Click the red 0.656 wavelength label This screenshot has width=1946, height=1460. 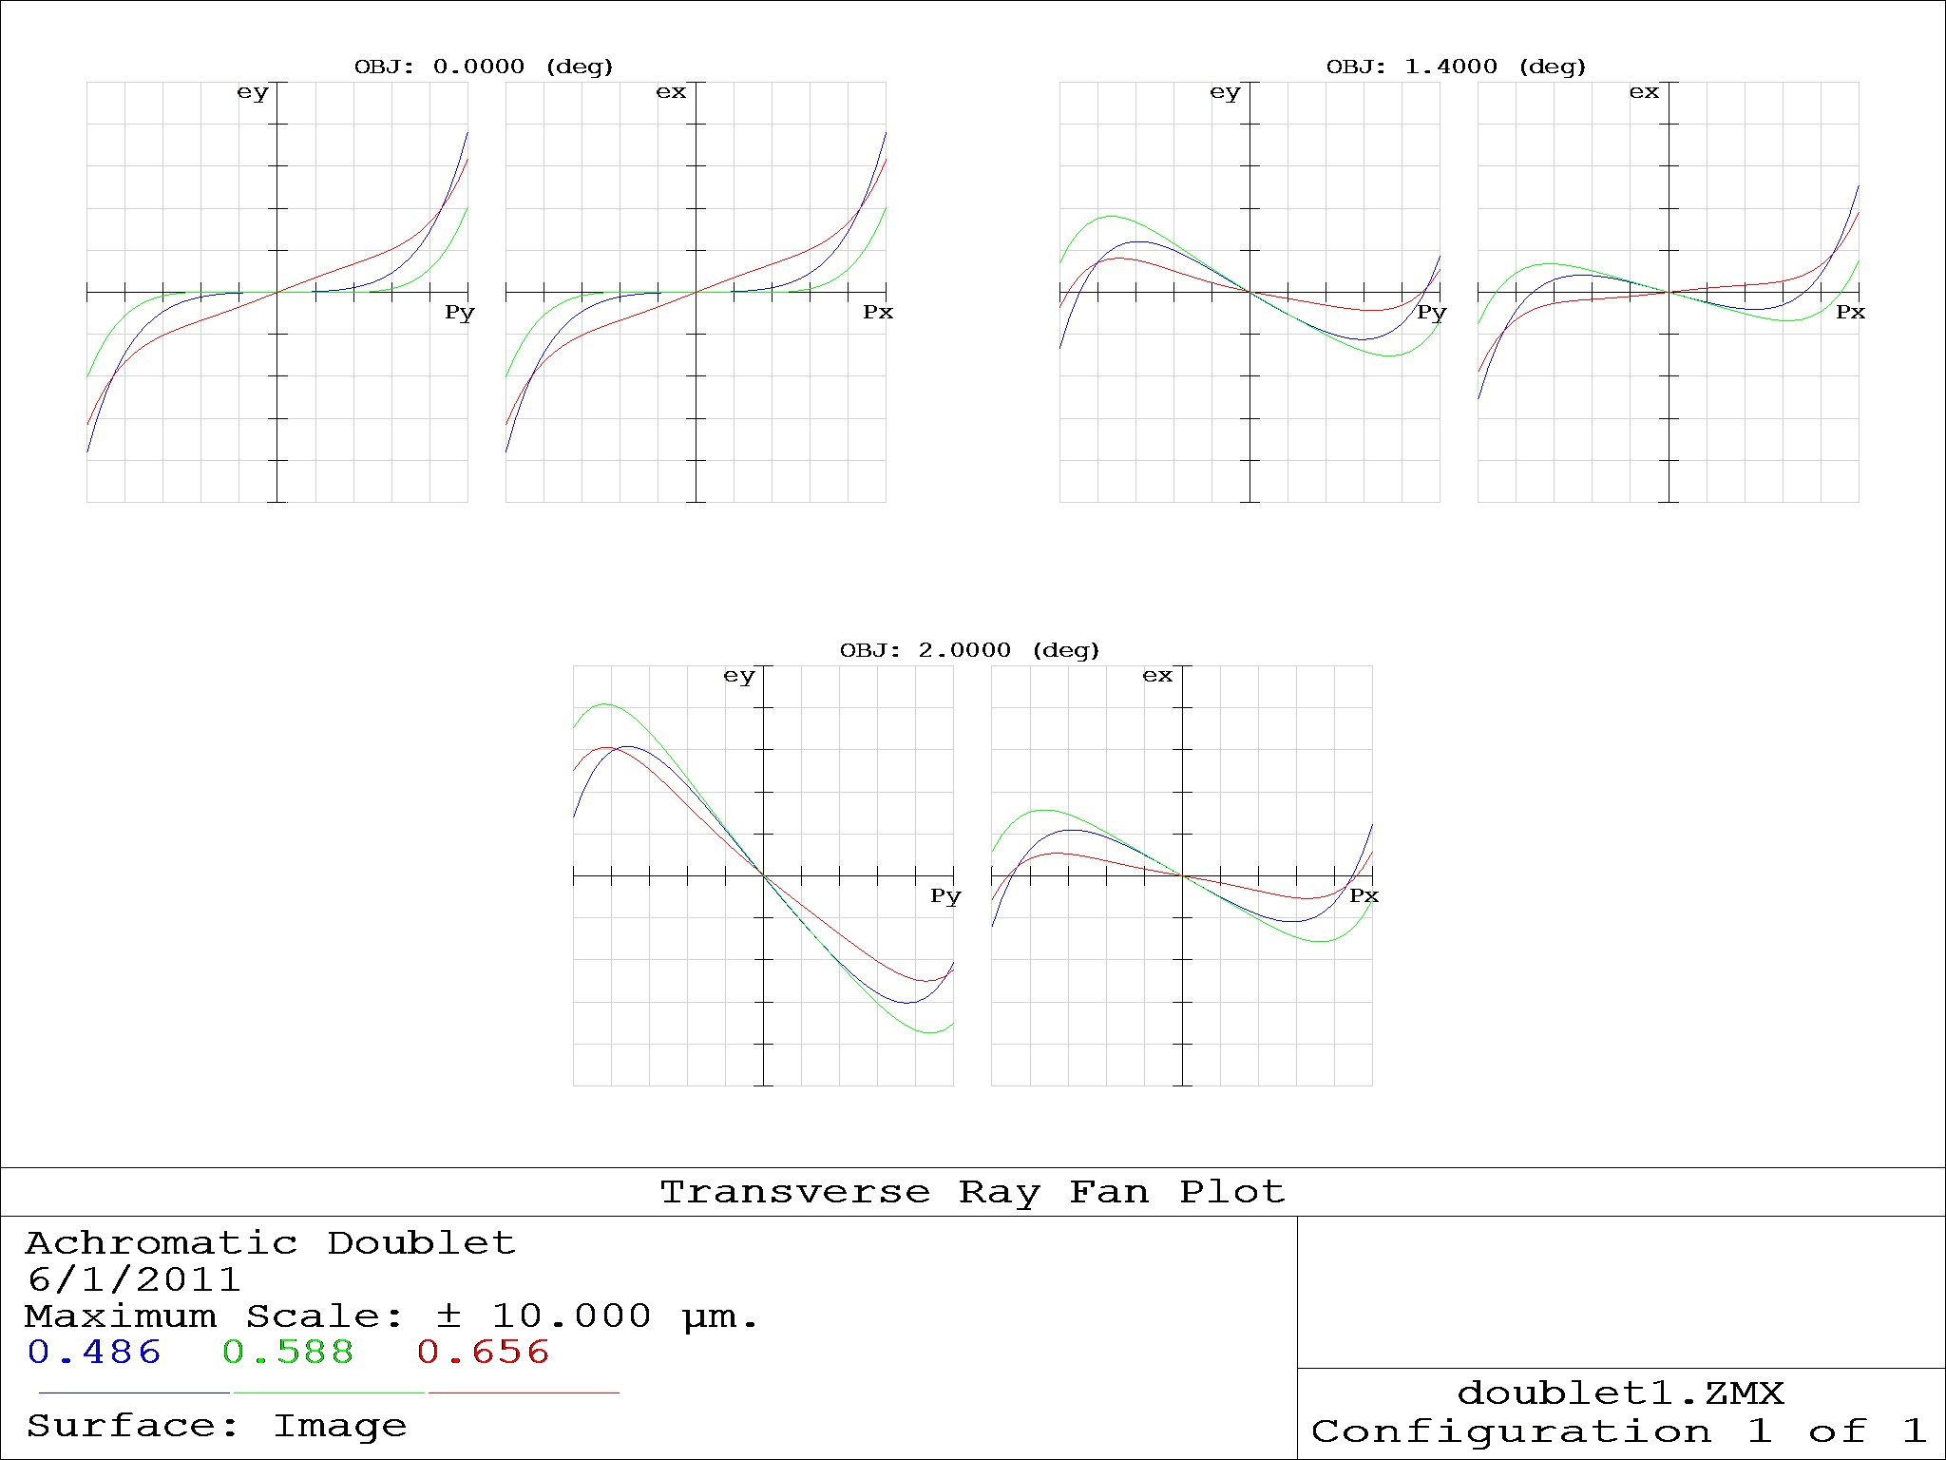click(x=483, y=1352)
